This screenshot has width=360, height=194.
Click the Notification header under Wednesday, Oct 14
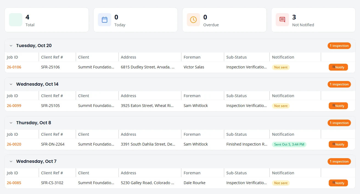(283, 96)
